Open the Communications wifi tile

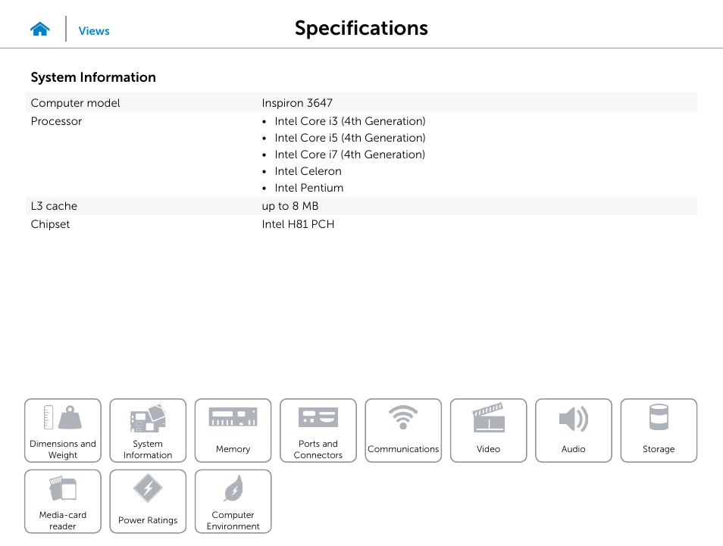click(x=403, y=430)
